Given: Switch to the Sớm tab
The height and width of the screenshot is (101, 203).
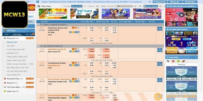Looking at the screenshot, I should [x=7, y=34].
